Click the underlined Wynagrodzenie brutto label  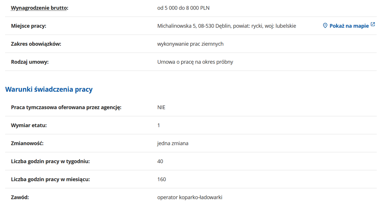tap(39, 8)
